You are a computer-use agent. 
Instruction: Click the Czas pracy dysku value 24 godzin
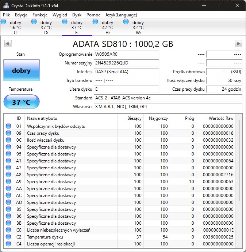[x=224, y=89]
